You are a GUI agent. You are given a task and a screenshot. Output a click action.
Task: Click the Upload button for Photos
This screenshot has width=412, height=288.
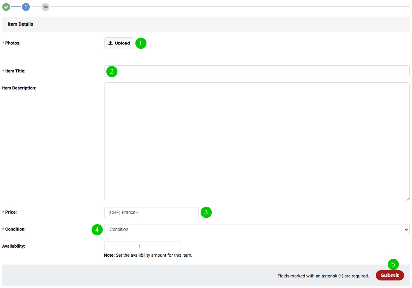[x=119, y=43]
